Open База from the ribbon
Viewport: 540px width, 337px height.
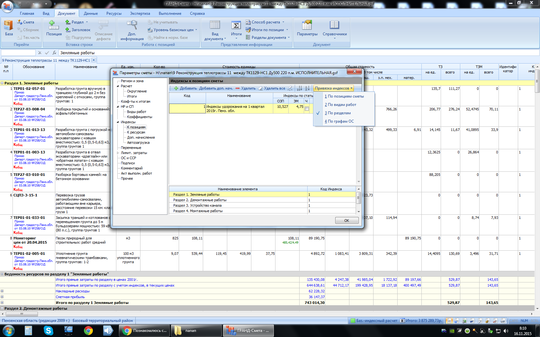pyautogui.click(x=9, y=28)
